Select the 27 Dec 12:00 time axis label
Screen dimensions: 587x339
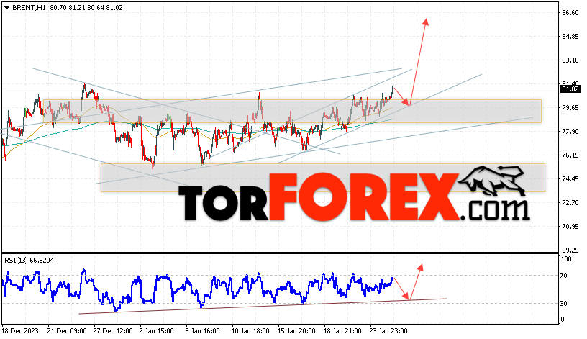point(113,331)
